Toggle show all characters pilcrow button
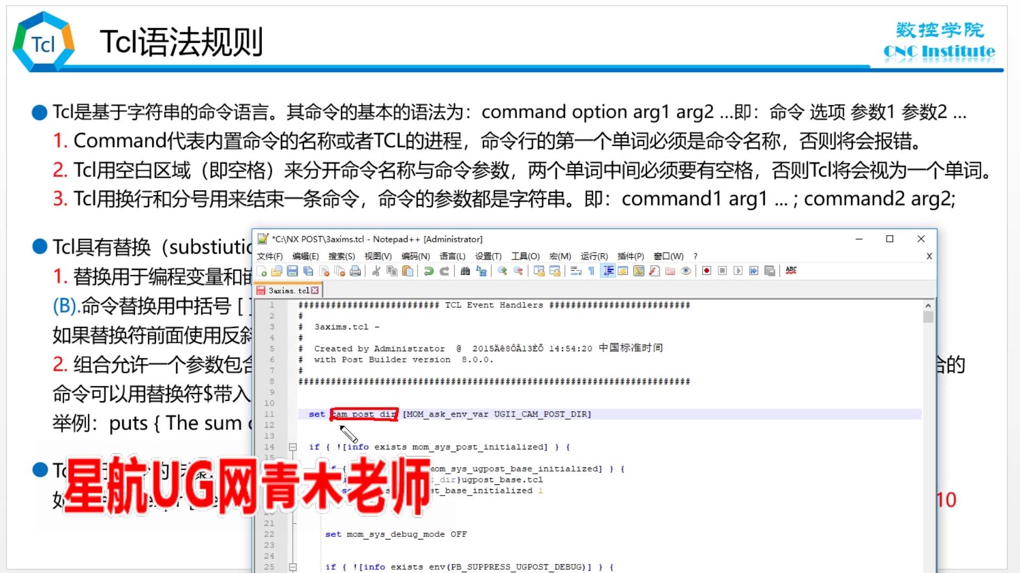 (x=591, y=271)
